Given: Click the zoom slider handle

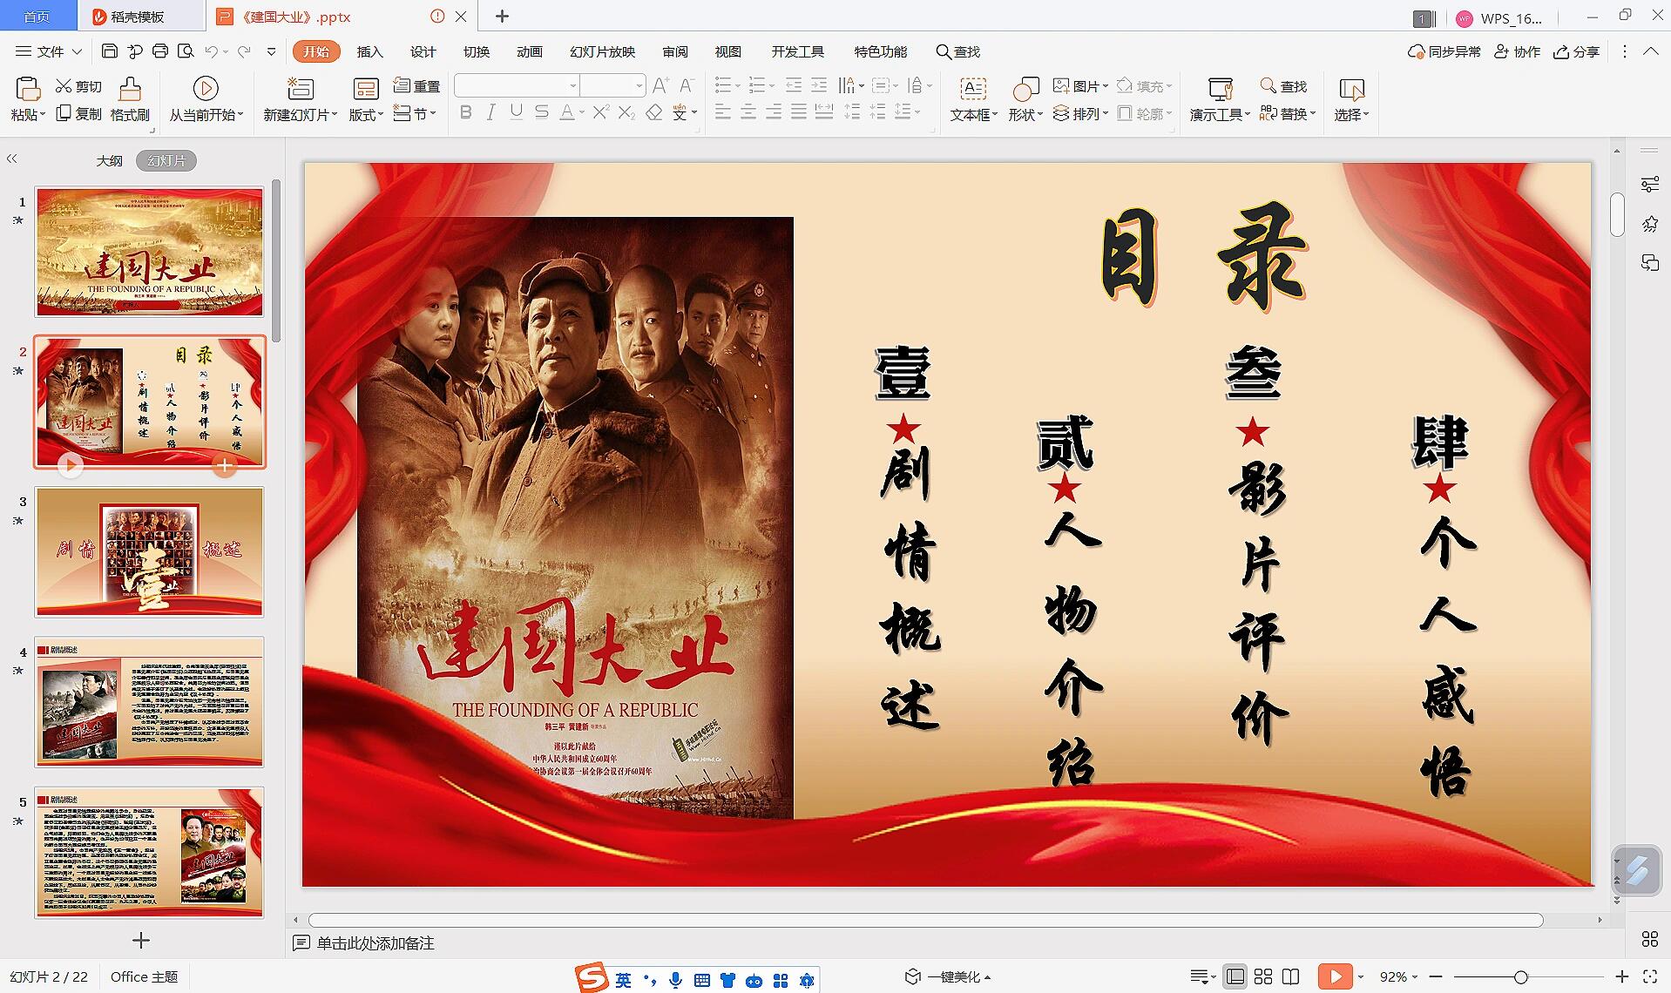Looking at the screenshot, I should point(1521,976).
